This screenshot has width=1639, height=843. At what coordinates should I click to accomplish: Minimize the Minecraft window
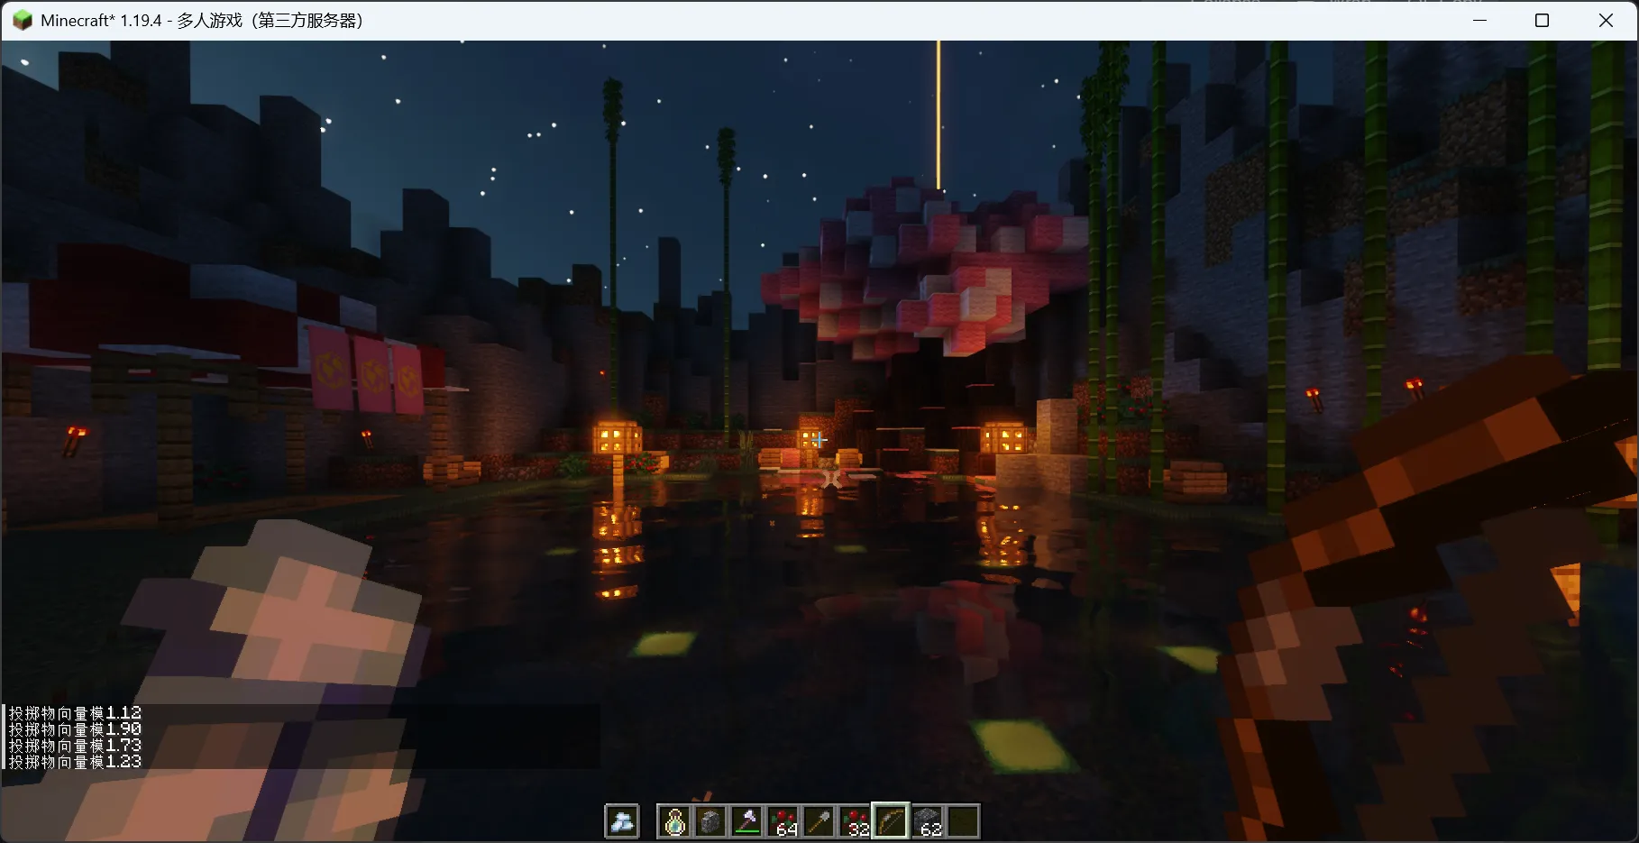[1479, 20]
